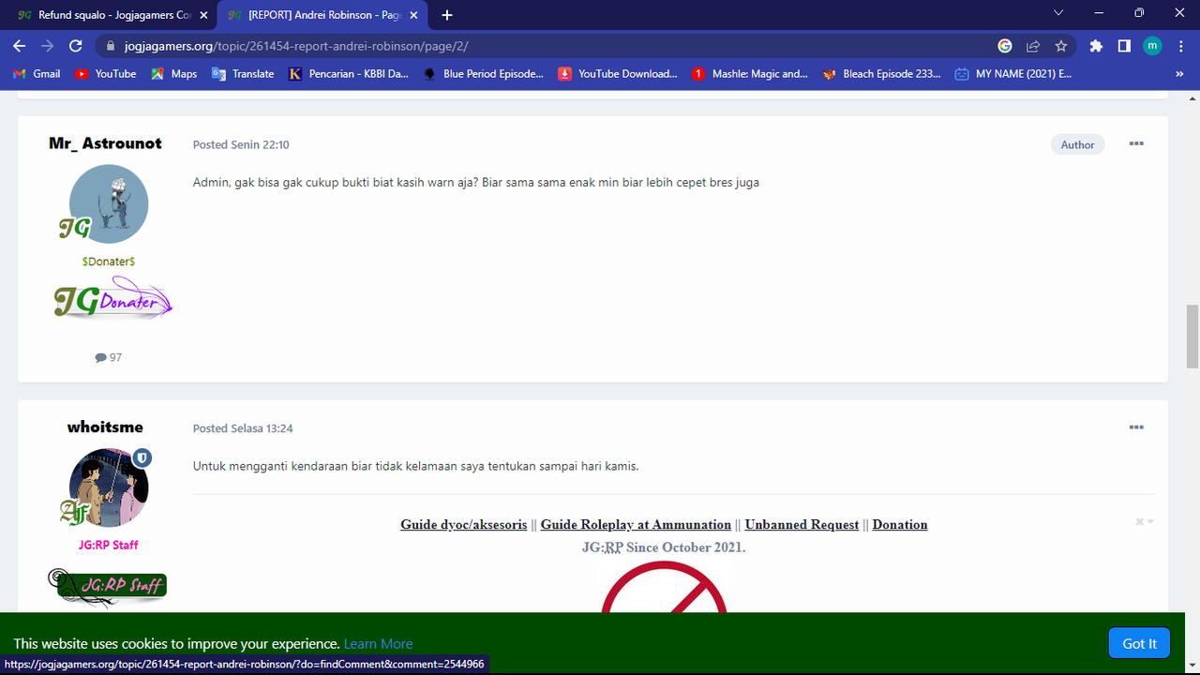Close the REPORT Andrei Robinson tab
The height and width of the screenshot is (675, 1200).
[413, 15]
